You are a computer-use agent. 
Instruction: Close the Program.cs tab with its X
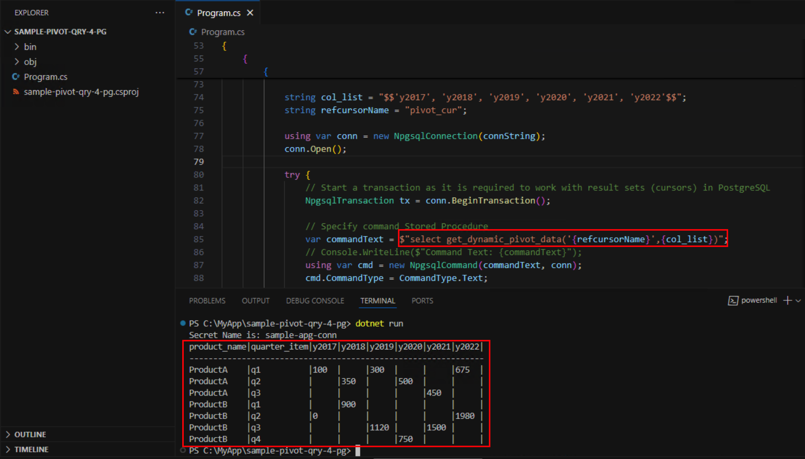click(x=250, y=12)
